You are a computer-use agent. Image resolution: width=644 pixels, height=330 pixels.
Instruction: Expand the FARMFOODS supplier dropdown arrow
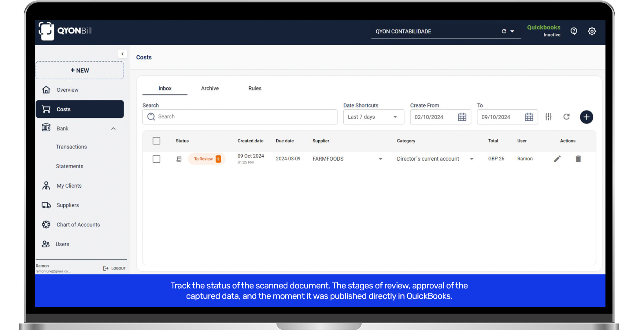pos(380,159)
